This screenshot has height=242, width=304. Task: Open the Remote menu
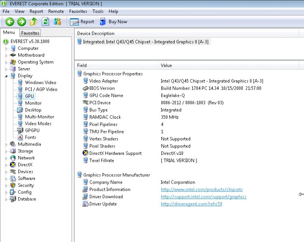pyautogui.click(x=56, y=11)
